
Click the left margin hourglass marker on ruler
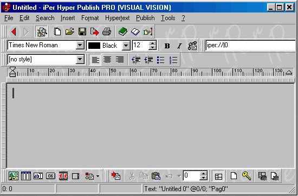12,72
